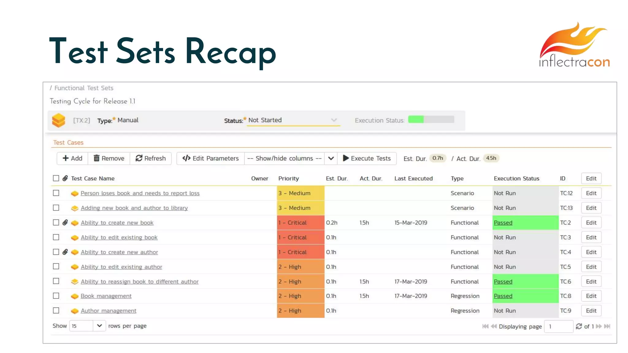Open the Book management test case link
Viewport: 628px width, 353px height.
[x=106, y=296]
